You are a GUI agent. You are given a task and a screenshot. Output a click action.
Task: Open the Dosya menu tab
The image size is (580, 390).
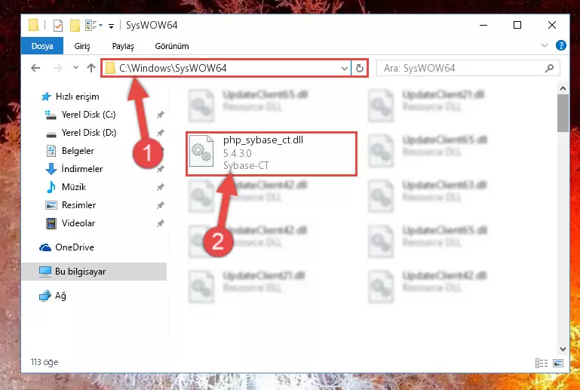click(42, 46)
